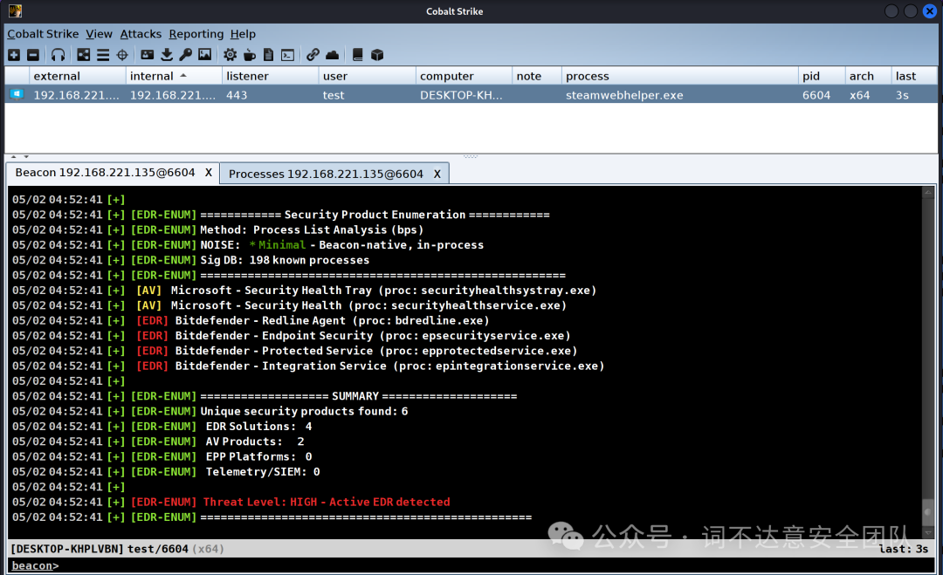Screen dimensions: 943x575
Task: Click the terminal icon for scripted web delivery
Action: point(288,55)
